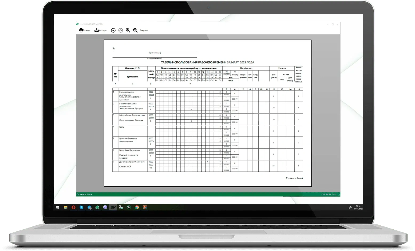Screen dimensions: 415x251
Task: Switch to WhatsApp in the taskbar
Action: click(x=97, y=207)
